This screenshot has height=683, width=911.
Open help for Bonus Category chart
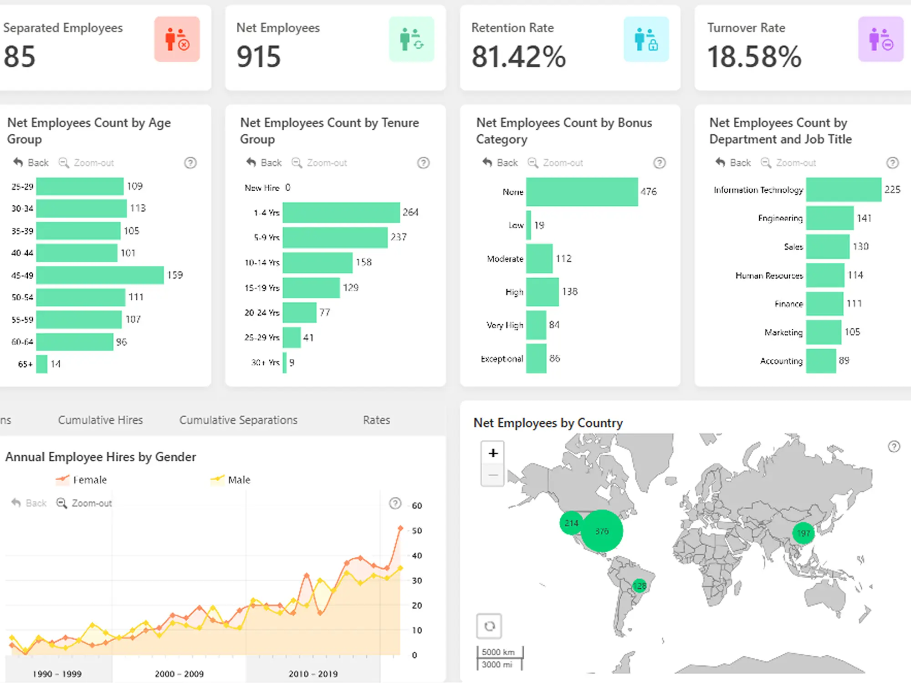[x=659, y=163]
